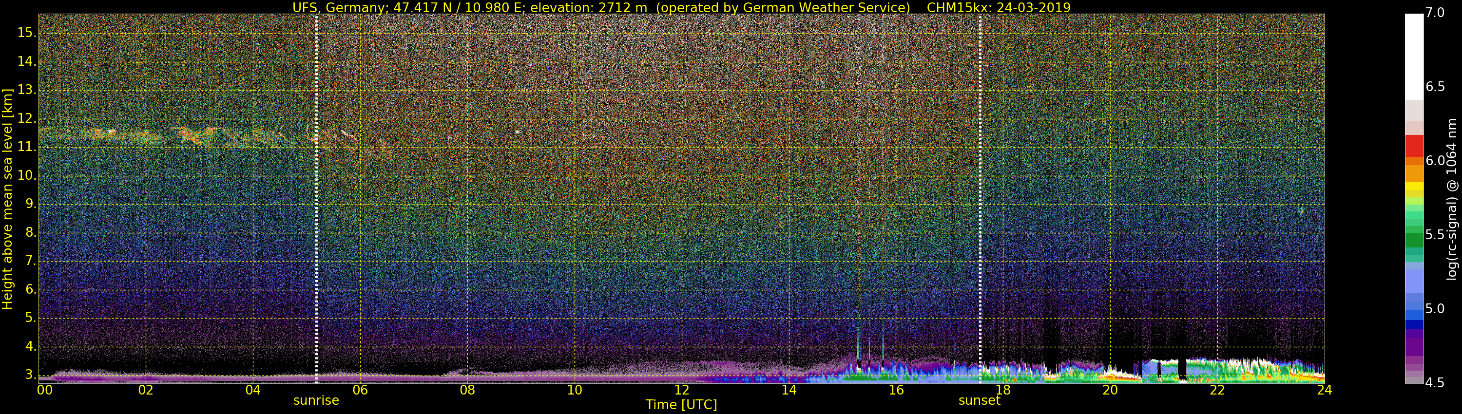Viewport: 1462px width, 414px height.
Task: Click the colorbar value '6.0'
Action: pos(1435,161)
